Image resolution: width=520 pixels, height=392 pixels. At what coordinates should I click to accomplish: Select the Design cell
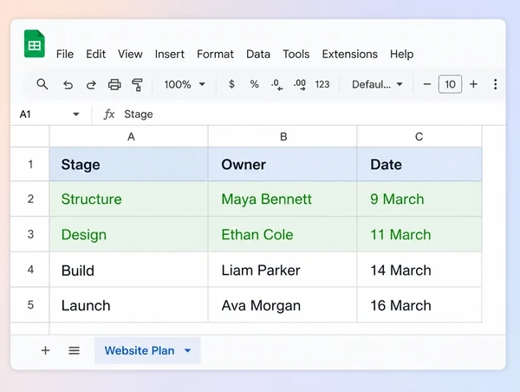pos(128,234)
